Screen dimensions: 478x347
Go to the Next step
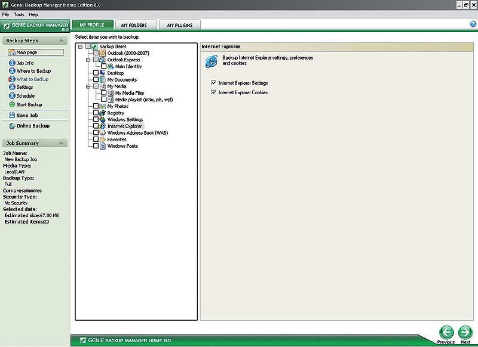(x=465, y=334)
